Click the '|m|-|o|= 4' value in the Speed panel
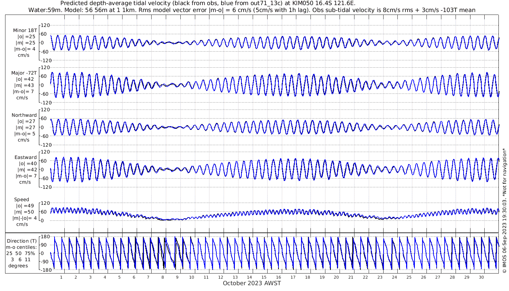 pyautogui.click(x=24, y=218)
